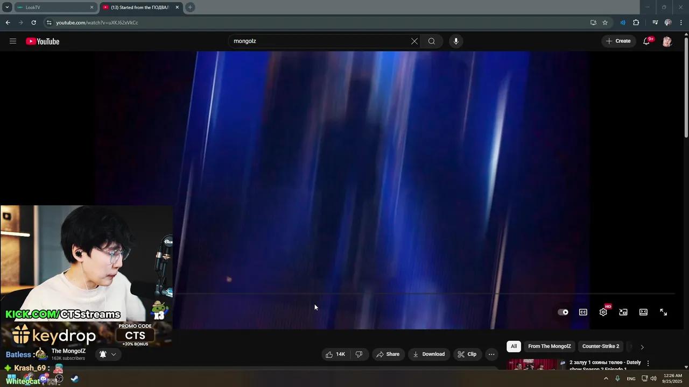Open the Create button

618,41
